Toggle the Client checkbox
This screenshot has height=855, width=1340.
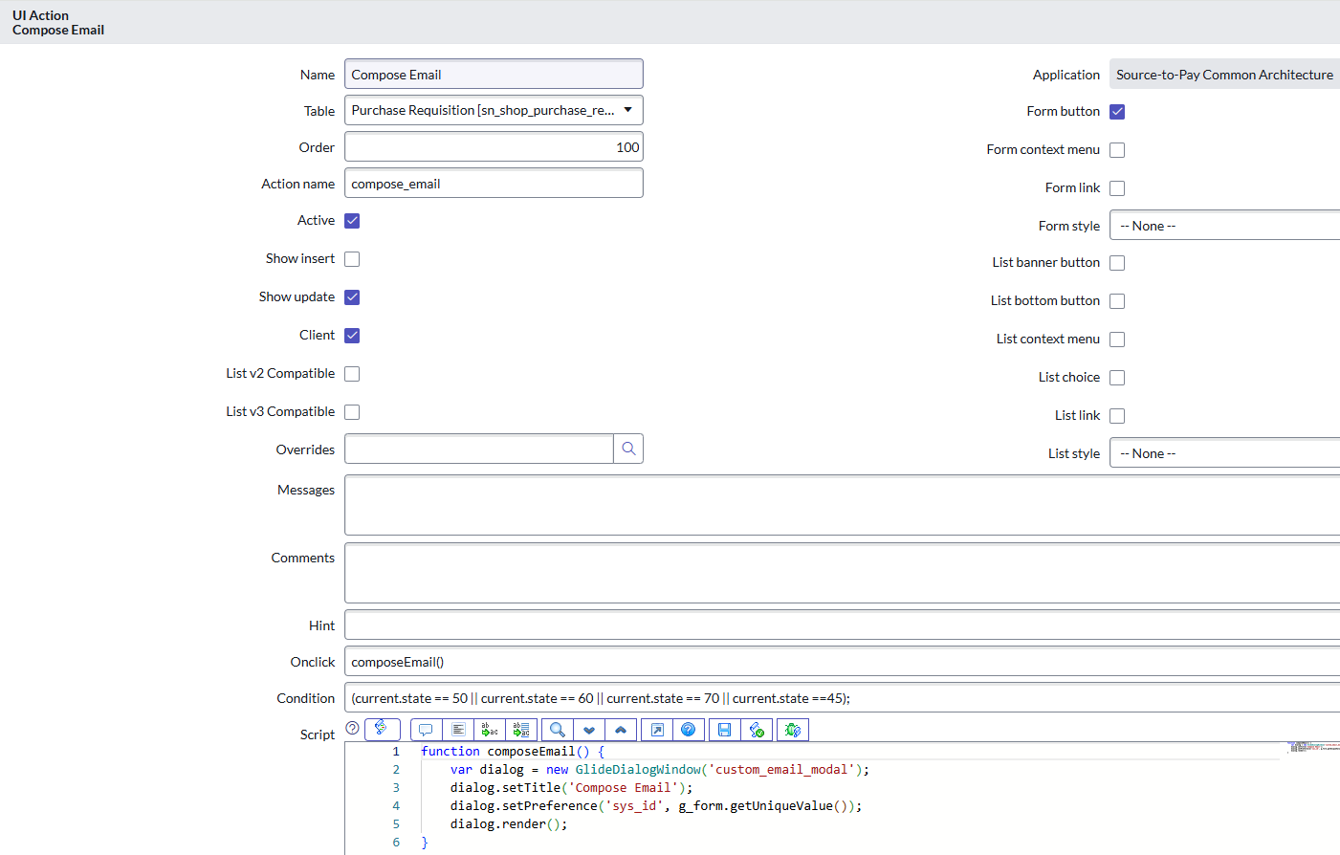352,336
